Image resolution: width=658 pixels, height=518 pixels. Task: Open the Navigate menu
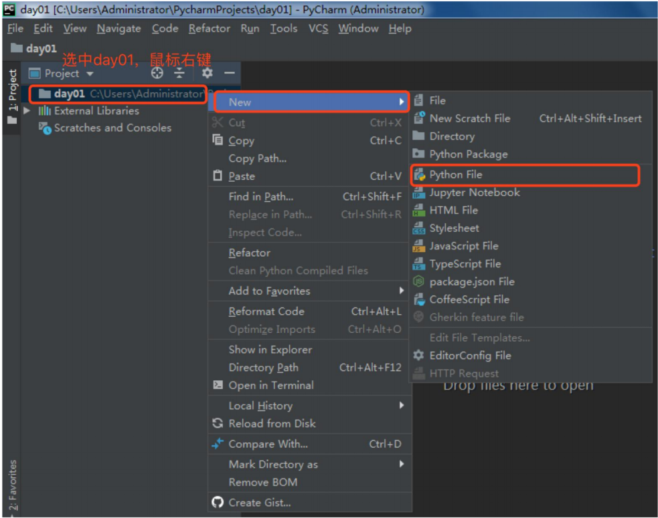[x=118, y=29]
